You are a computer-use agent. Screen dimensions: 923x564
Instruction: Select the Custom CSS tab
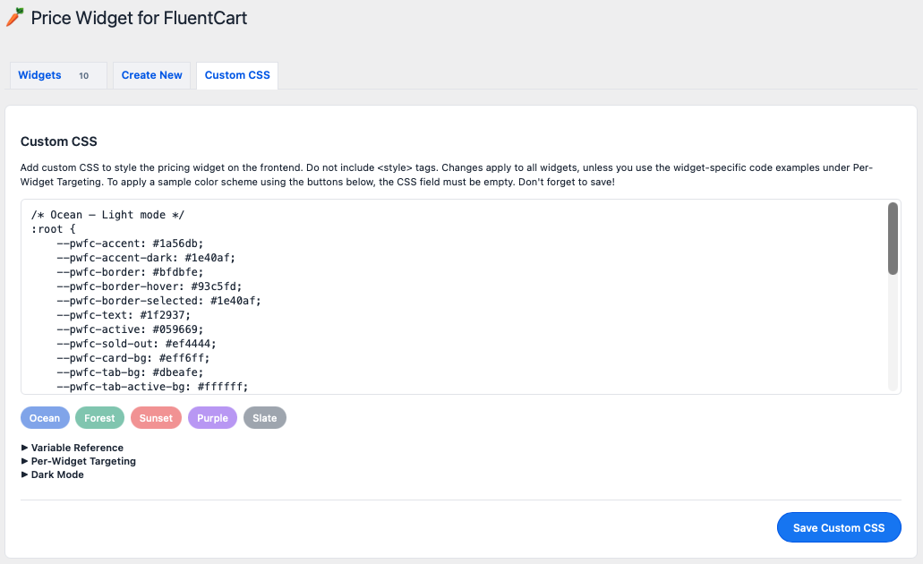coord(237,75)
